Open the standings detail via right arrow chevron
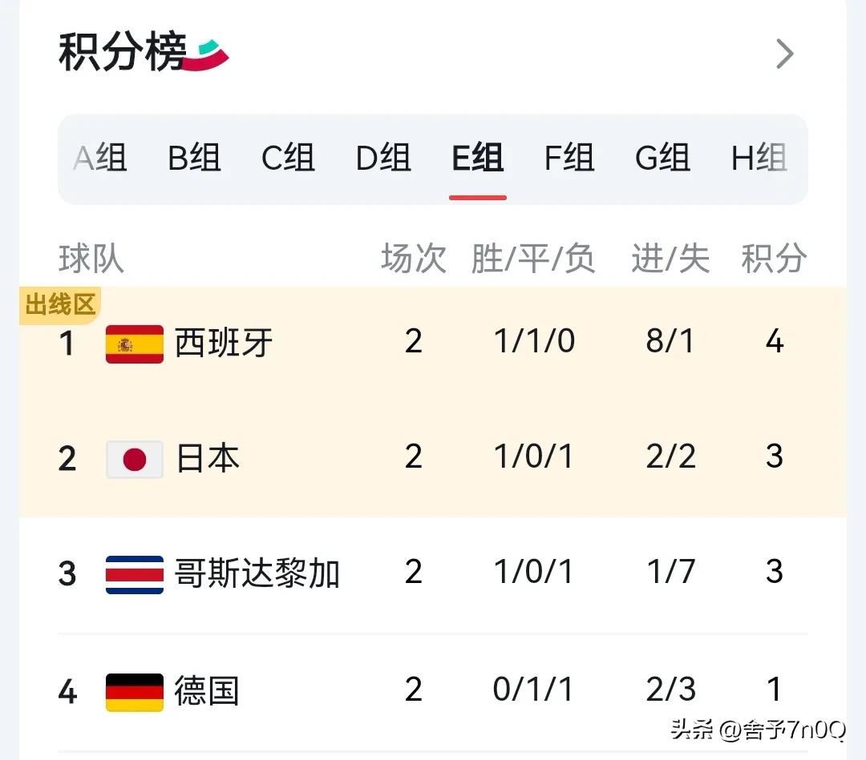 click(783, 54)
